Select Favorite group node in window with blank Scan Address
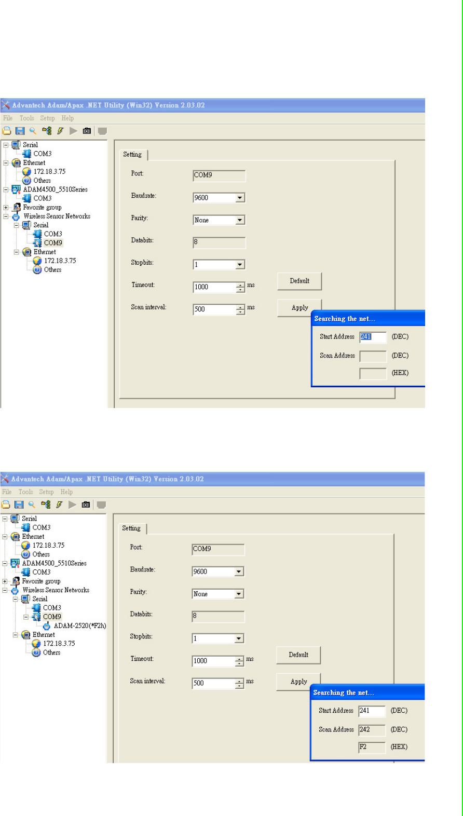This screenshot has height=816, width=463. point(42,207)
